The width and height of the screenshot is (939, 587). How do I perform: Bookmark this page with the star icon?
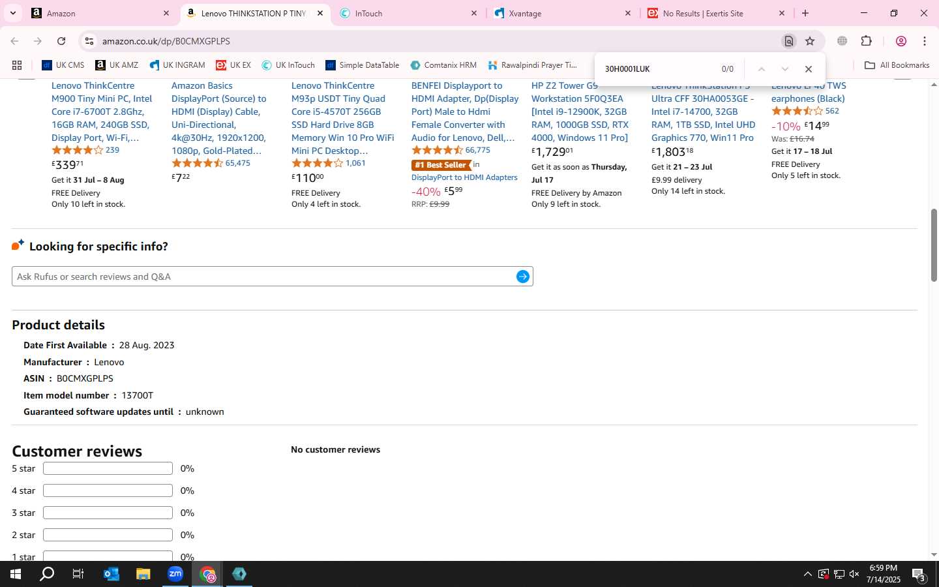810,41
